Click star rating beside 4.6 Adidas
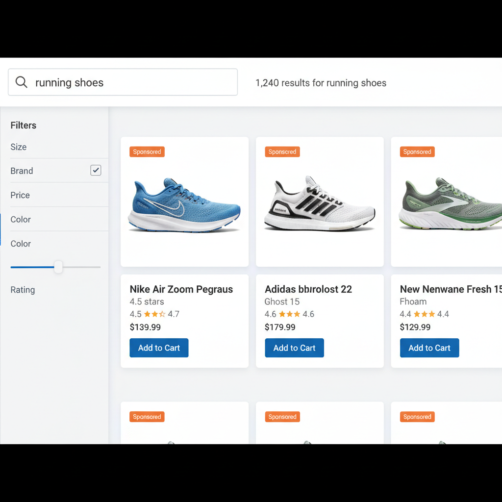This screenshot has height=502, width=502. [x=289, y=314]
